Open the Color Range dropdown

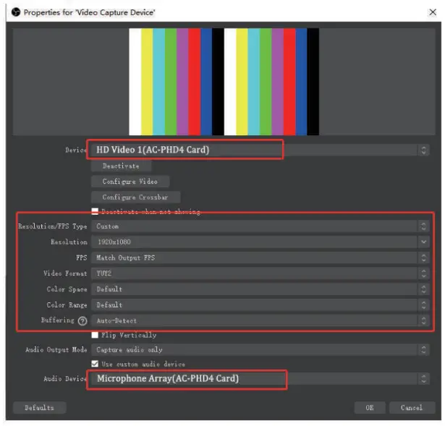tap(260, 305)
